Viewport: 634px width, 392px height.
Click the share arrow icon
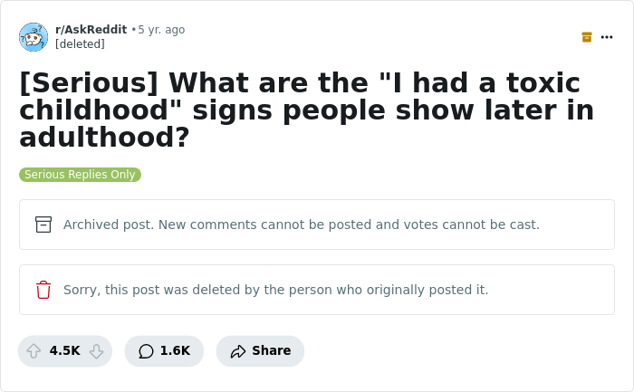[x=238, y=351]
